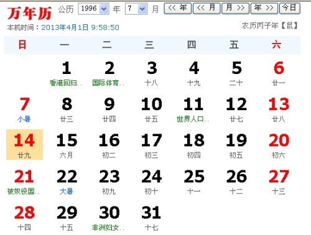311x235 pixels.
Task: Select Saturday date 13 labeled 廿八
Action: [279, 110]
